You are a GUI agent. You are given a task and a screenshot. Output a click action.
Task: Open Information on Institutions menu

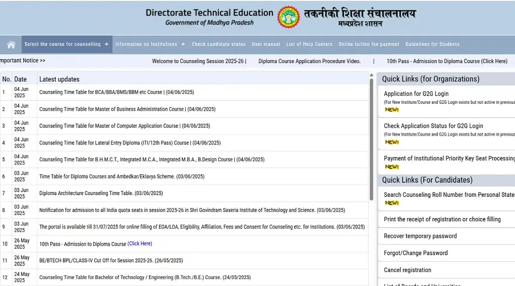(x=150, y=44)
